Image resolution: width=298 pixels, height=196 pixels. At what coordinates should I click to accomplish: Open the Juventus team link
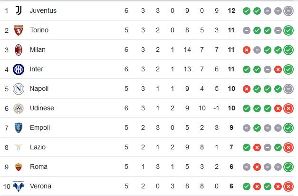tap(43, 10)
